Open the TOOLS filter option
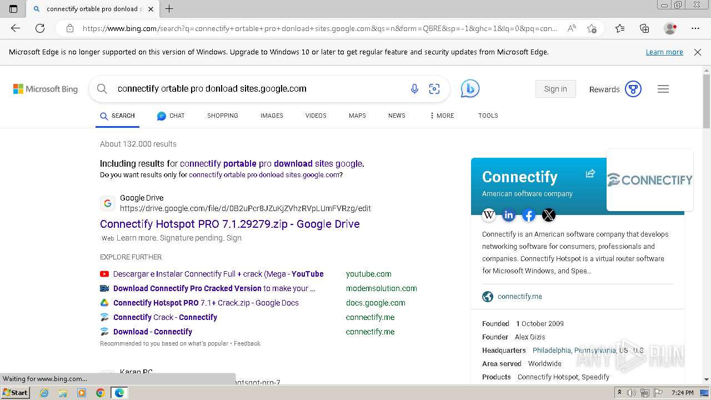Image resolution: width=711 pixels, height=400 pixels. click(x=488, y=116)
